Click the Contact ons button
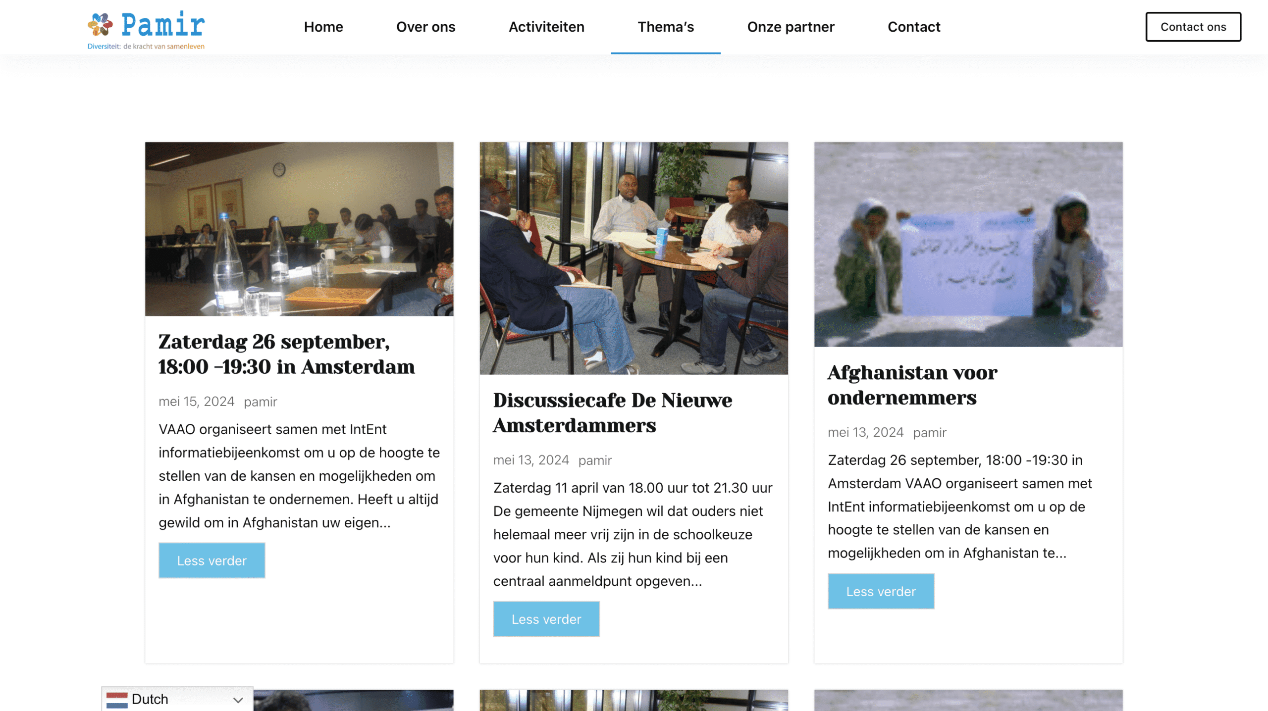 pos(1193,27)
